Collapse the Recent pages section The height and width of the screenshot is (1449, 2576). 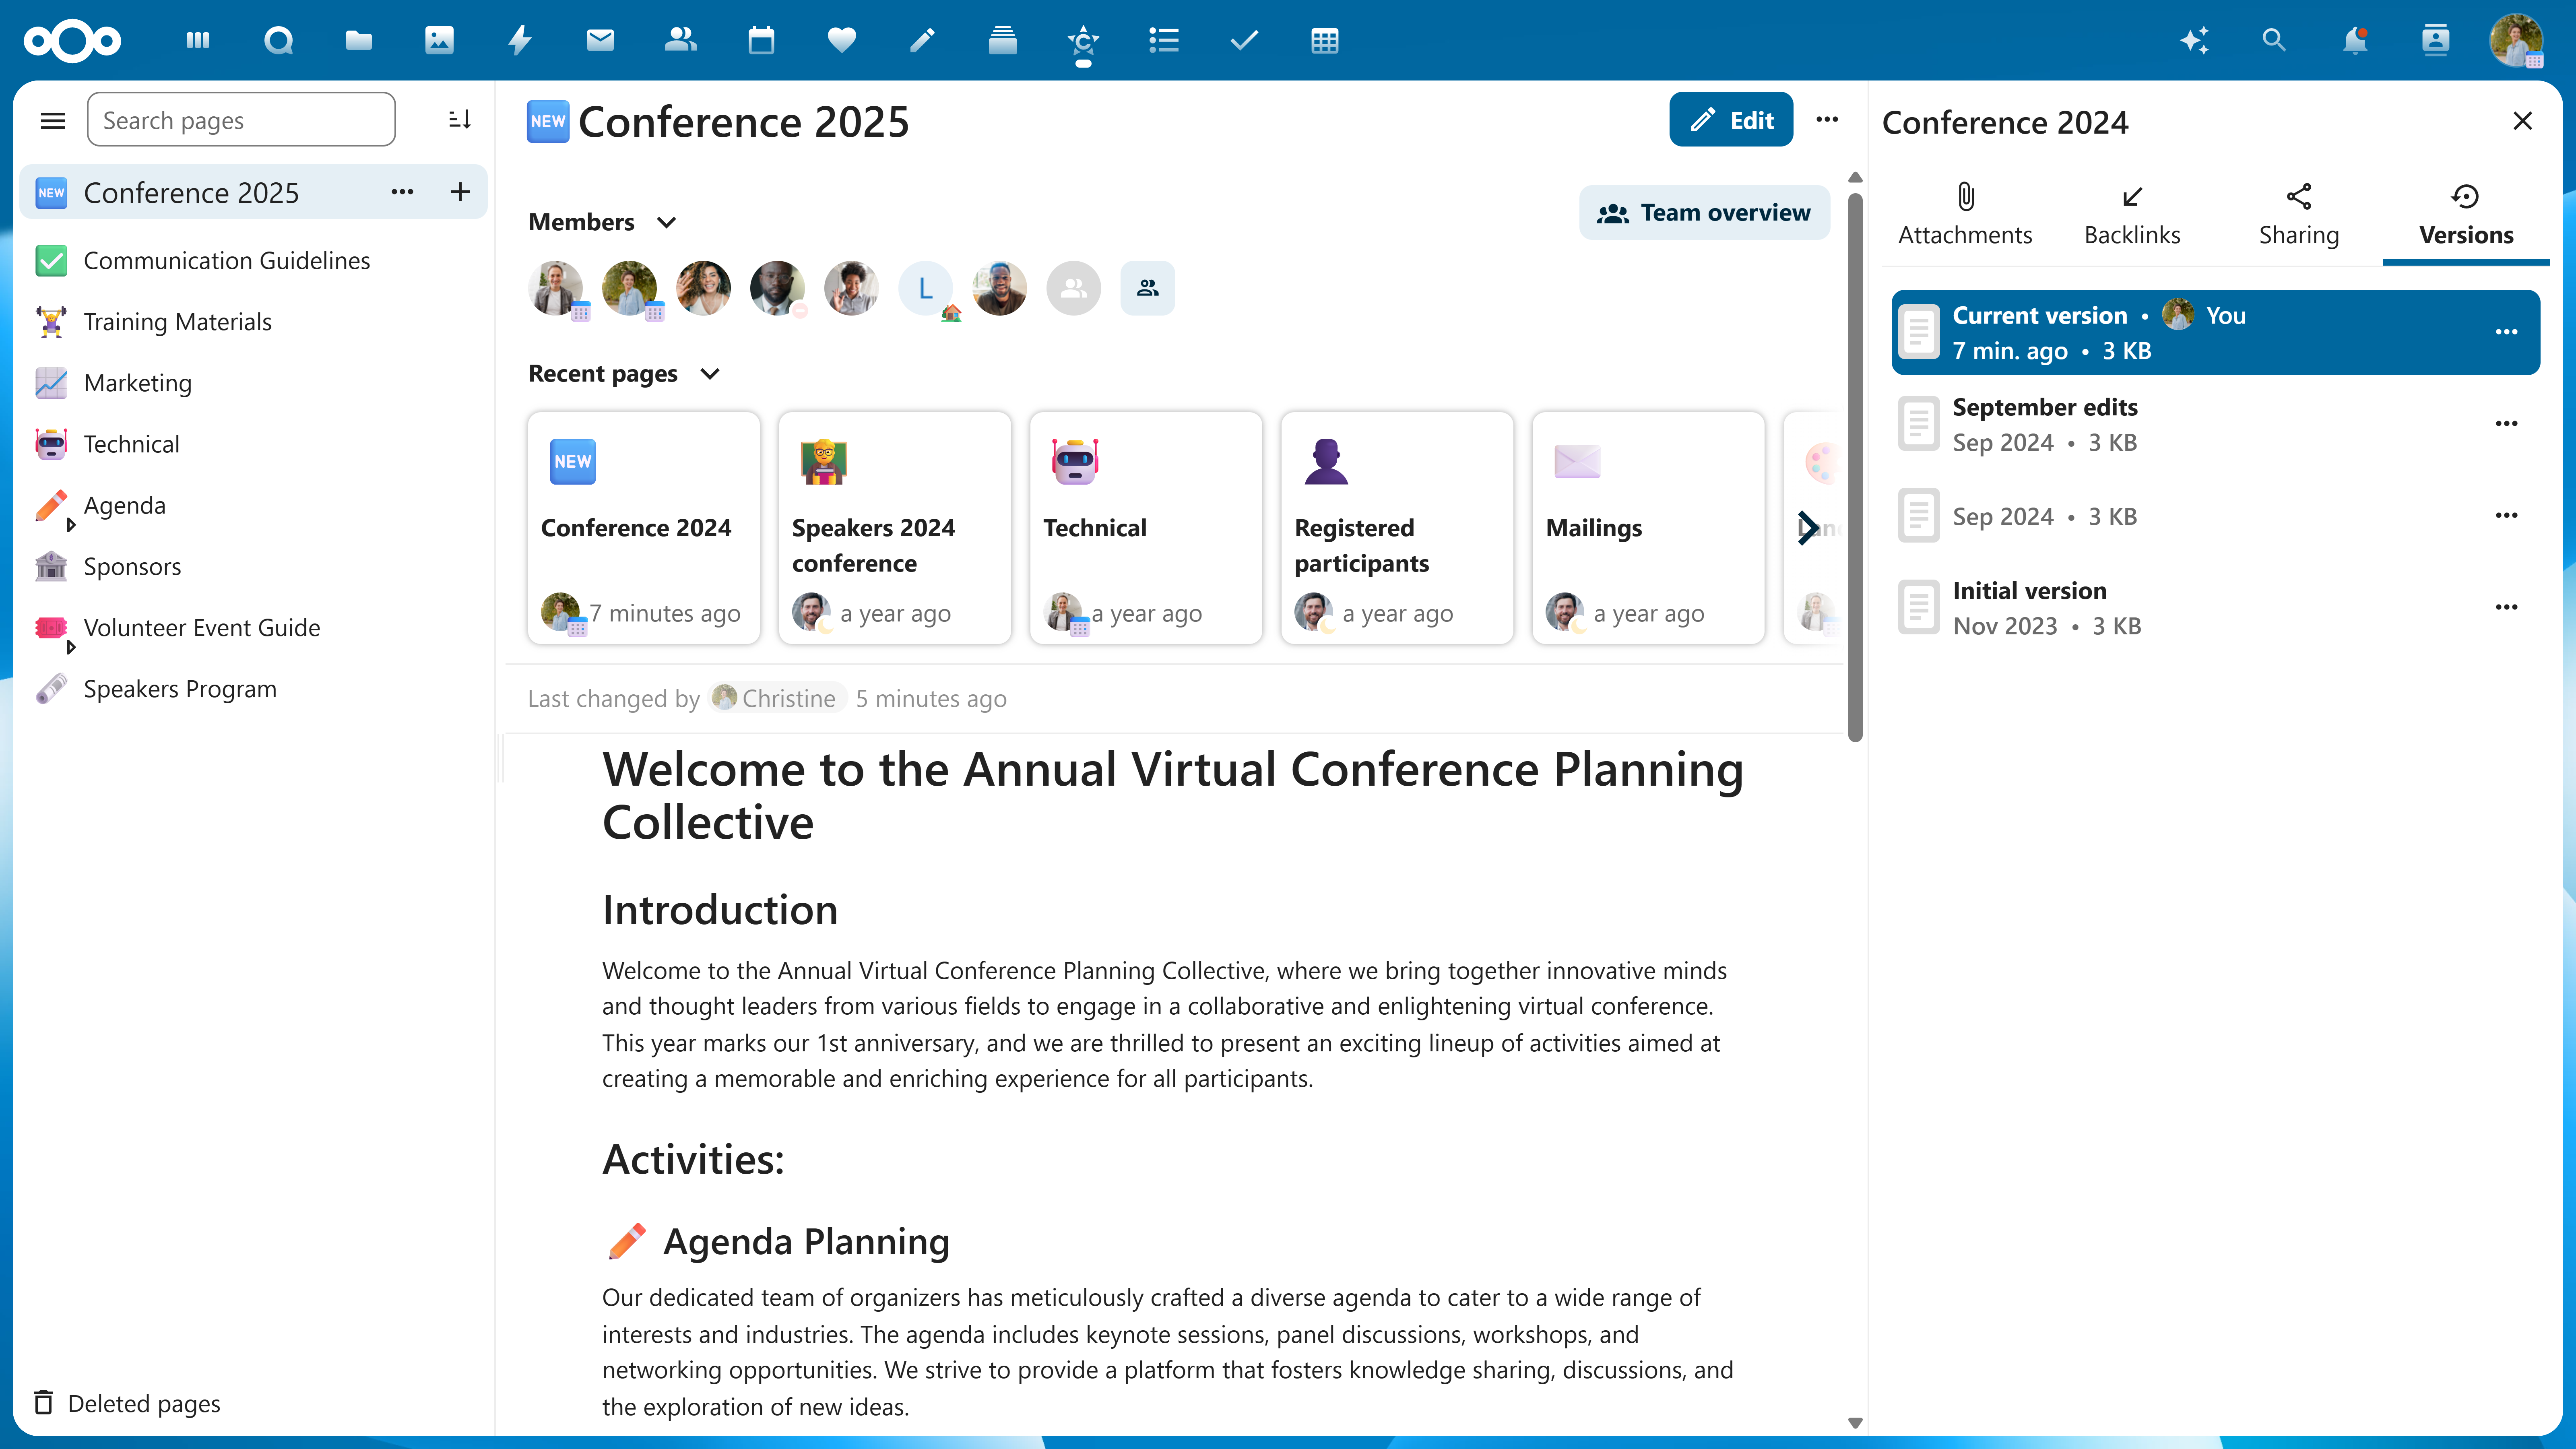[710, 373]
